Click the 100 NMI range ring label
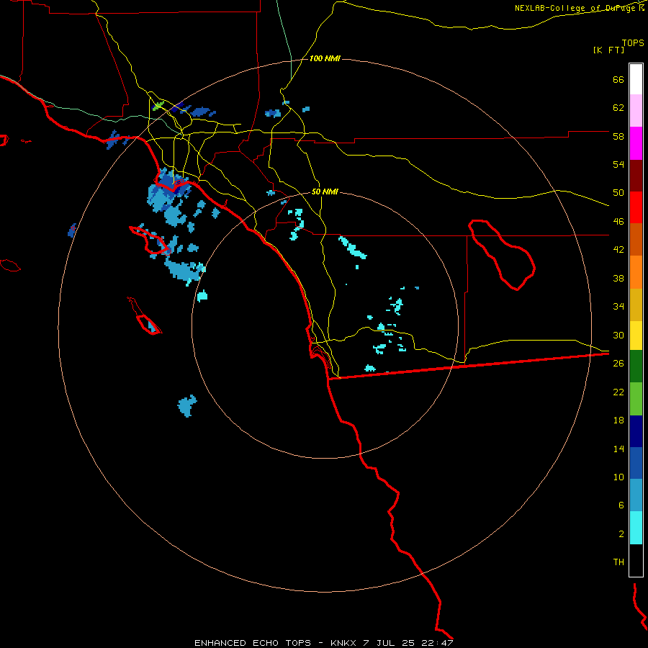Screen dimensions: 648x648 click(x=325, y=59)
